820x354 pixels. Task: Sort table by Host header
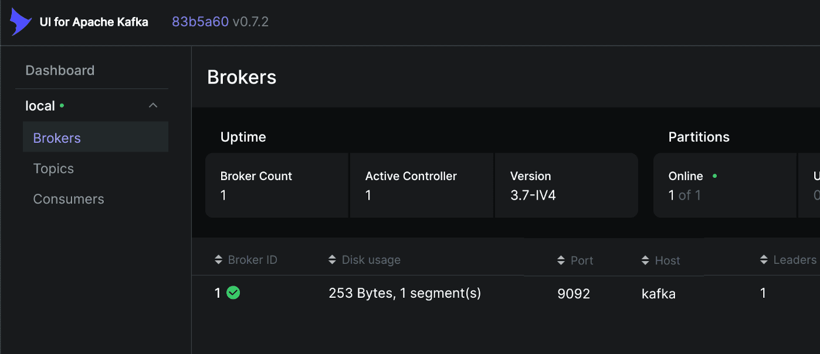point(667,260)
